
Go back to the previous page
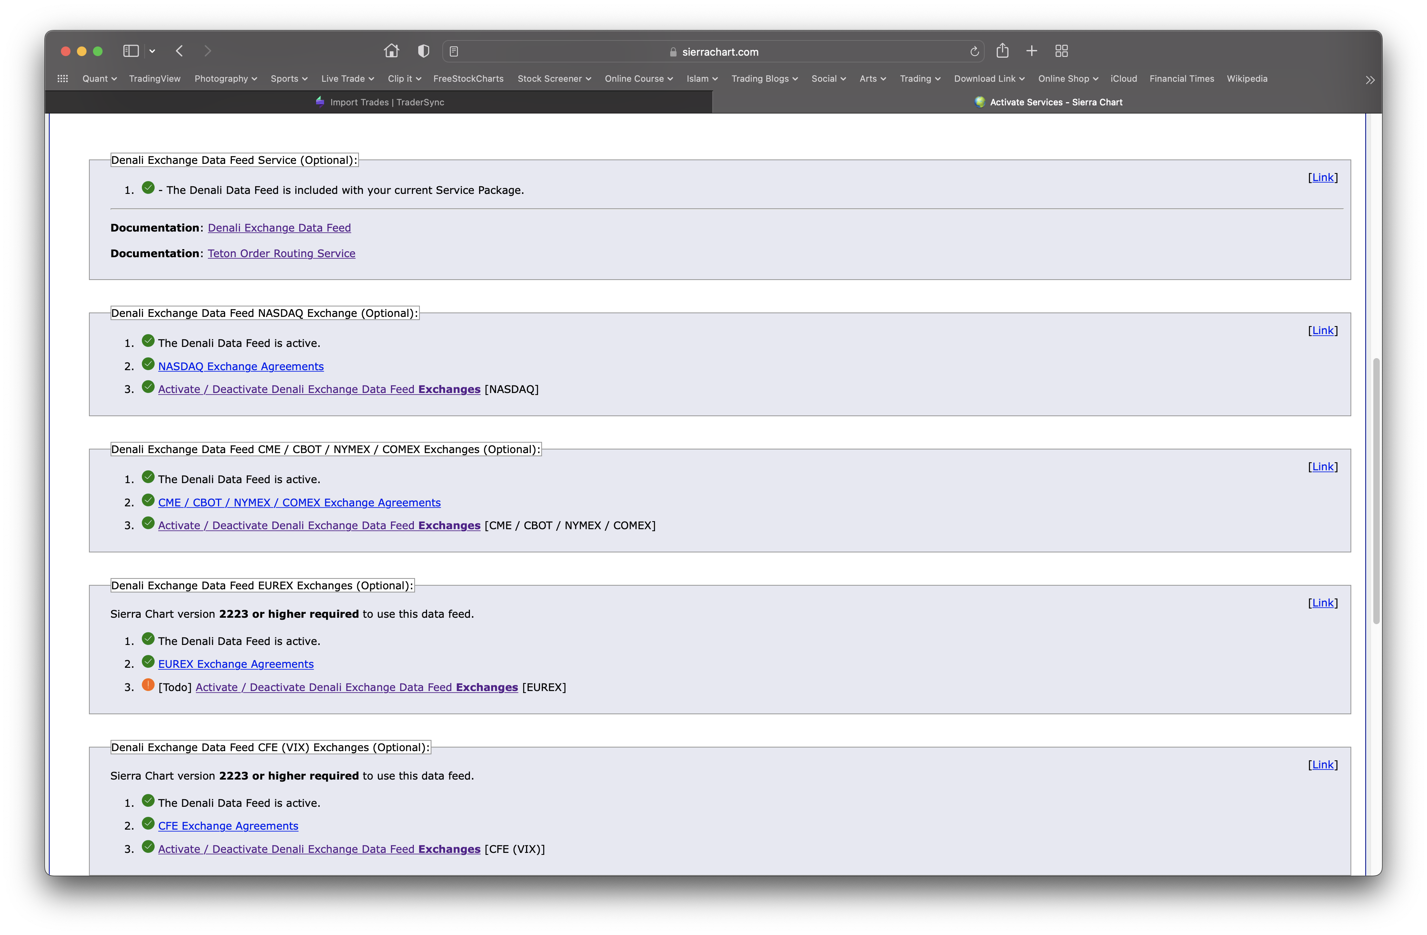pyautogui.click(x=179, y=51)
